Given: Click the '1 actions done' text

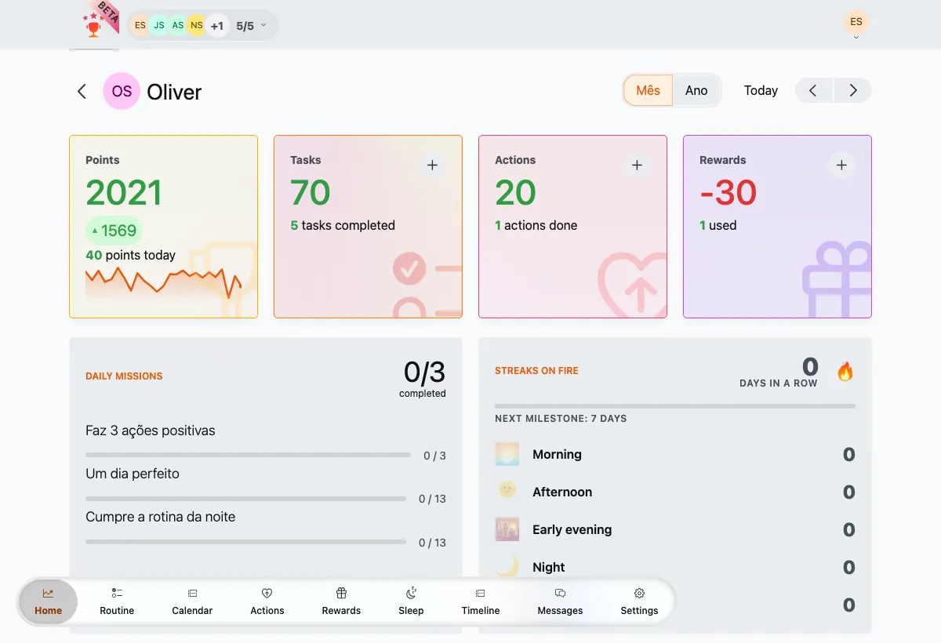Looking at the screenshot, I should point(536,225).
